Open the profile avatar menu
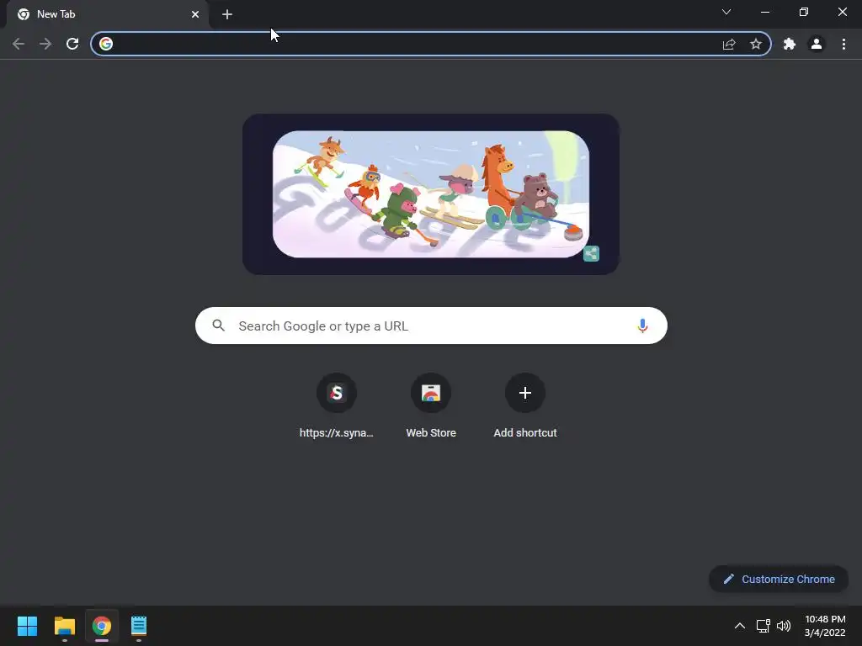Viewport: 862px width, 646px height. click(817, 44)
